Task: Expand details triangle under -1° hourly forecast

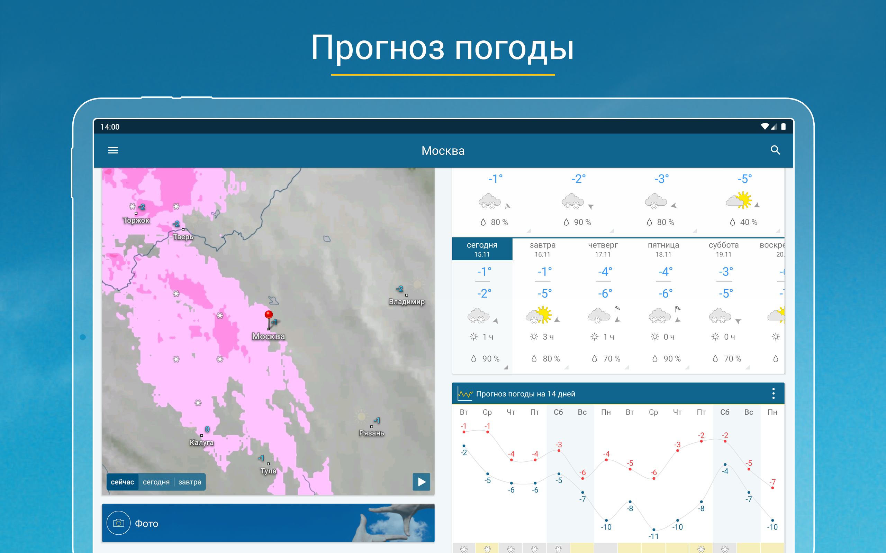Action: click(528, 231)
